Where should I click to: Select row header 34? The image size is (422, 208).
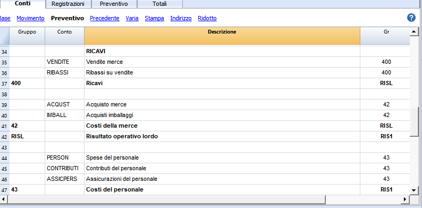pyautogui.click(x=5, y=52)
